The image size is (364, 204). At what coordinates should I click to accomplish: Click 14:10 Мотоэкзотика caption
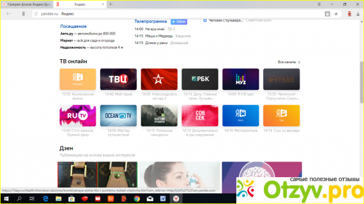pyautogui.click(x=240, y=131)
